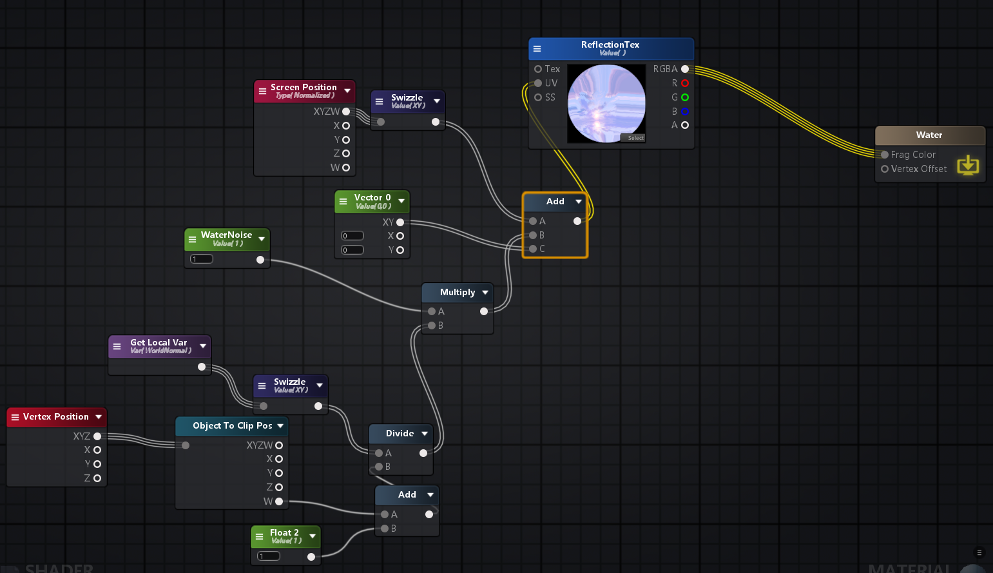Open the ReflectionTex node hamburger menu
Screen dimensions: 993x573
[537, 48]
